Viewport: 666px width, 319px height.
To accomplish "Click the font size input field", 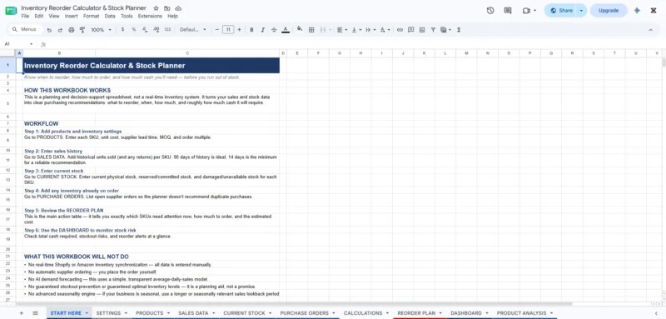I will tap(228, 30).
